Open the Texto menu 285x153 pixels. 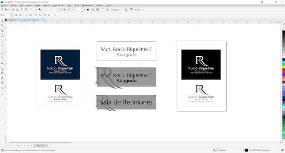coord(69,5)
